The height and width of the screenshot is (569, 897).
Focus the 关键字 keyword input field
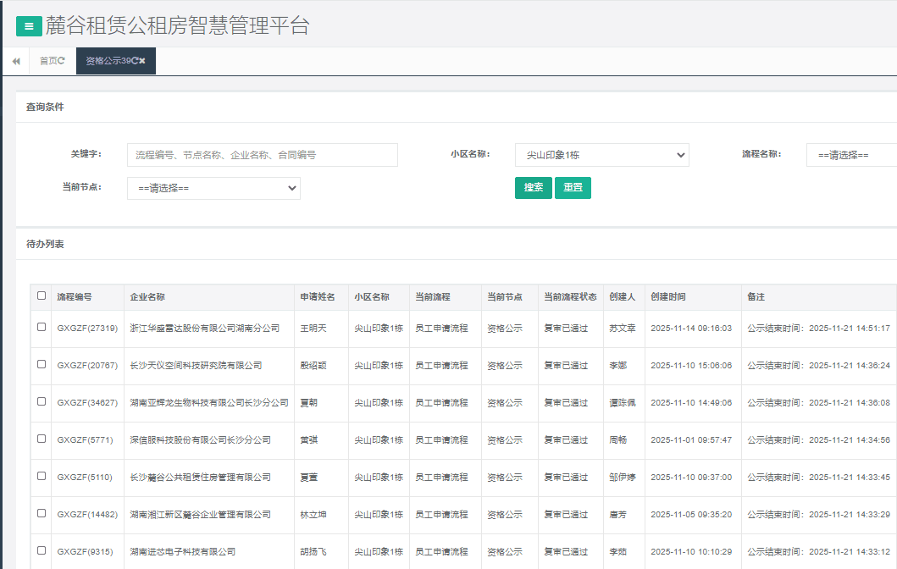pyautogui.click(x=262, y=155)
